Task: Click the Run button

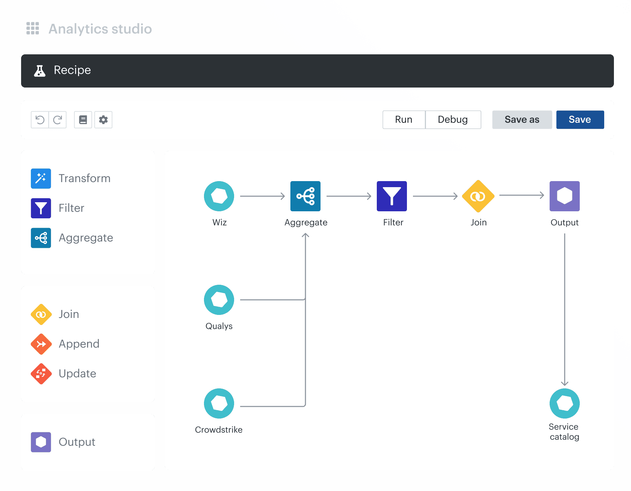Action: tap(404, 120)
